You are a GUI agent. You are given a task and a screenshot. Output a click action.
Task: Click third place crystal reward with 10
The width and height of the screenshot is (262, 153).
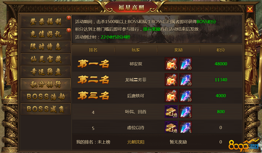[x=185, y=96]
